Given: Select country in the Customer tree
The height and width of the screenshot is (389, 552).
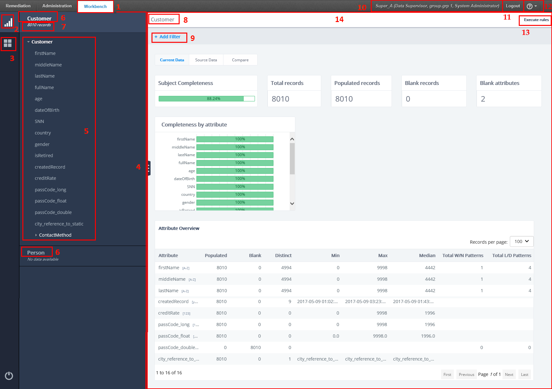Looking at the screenshot, I should click(43, 133).
